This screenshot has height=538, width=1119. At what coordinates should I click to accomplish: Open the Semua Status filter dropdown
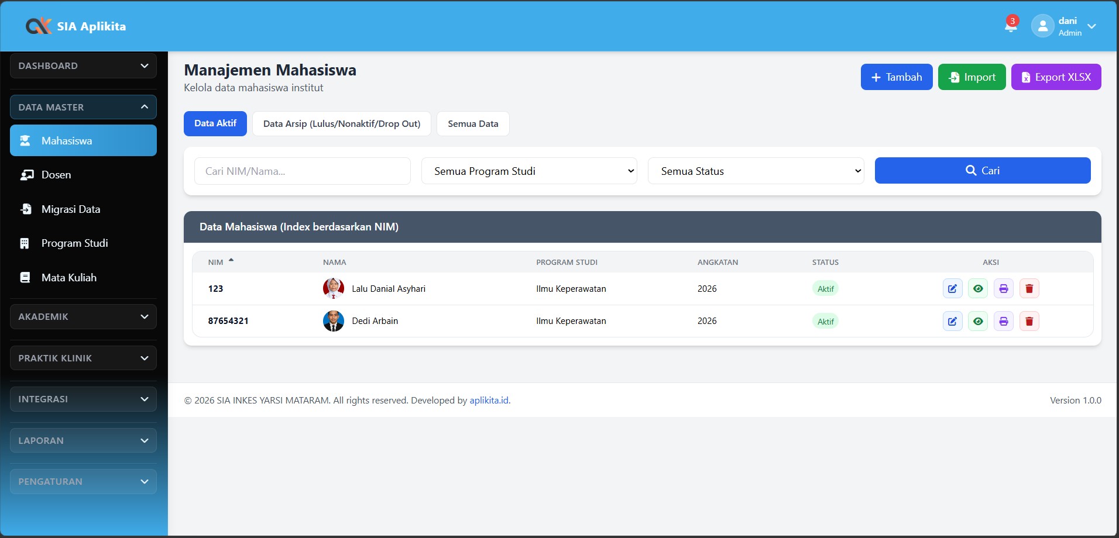click(755, 171)
